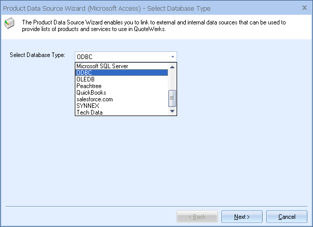Cancel the Product Data Source Wizard
313x227 pixels.
pyautogui.click(x=287, y=217)
